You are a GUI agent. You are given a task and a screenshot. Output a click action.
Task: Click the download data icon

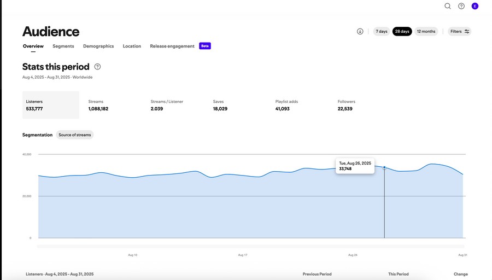pos(360,31)
